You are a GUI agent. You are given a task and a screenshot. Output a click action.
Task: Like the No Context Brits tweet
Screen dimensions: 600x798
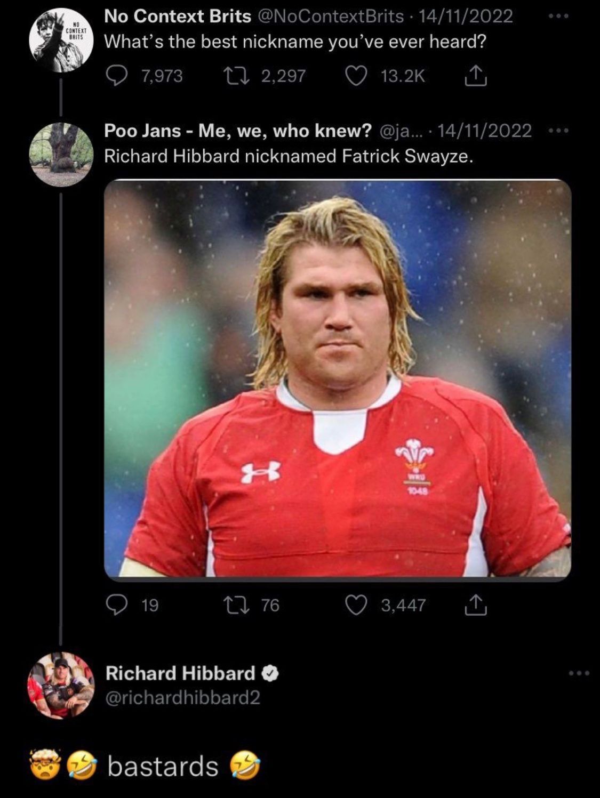click(x=356, y=76)
